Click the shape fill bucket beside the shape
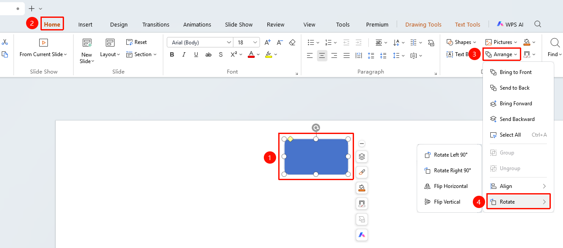 pos(362,188)
